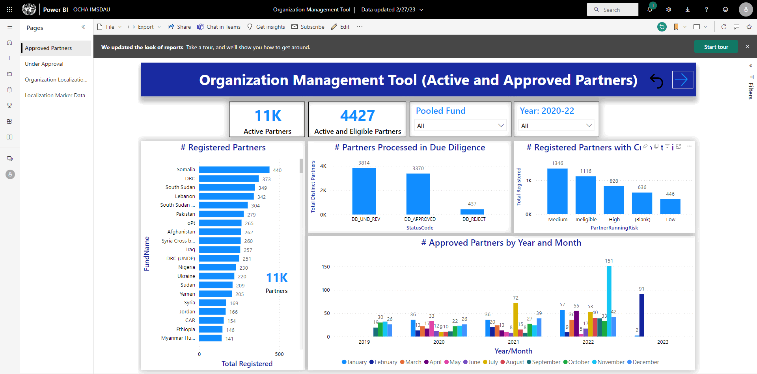Image resolution: width=757 pixels, height=374 pixels.
Task: Go to Home in left rail
Action: [x=10, y=43]
